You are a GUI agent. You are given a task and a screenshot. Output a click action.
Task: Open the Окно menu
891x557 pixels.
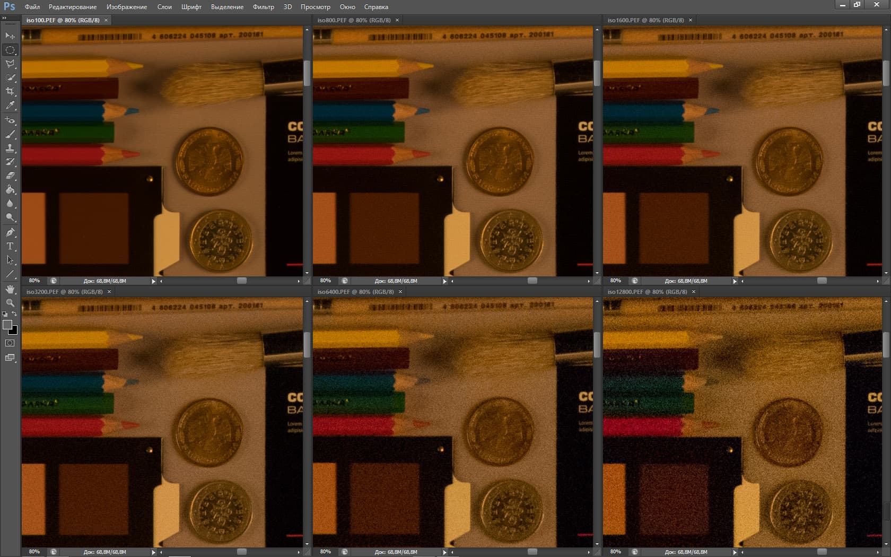click(x=347, y=7)
